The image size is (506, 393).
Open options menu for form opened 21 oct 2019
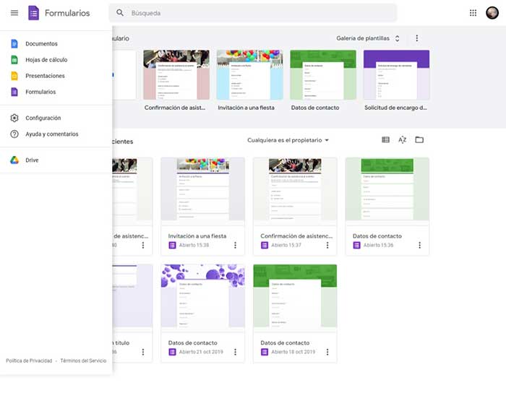point(235,353)
